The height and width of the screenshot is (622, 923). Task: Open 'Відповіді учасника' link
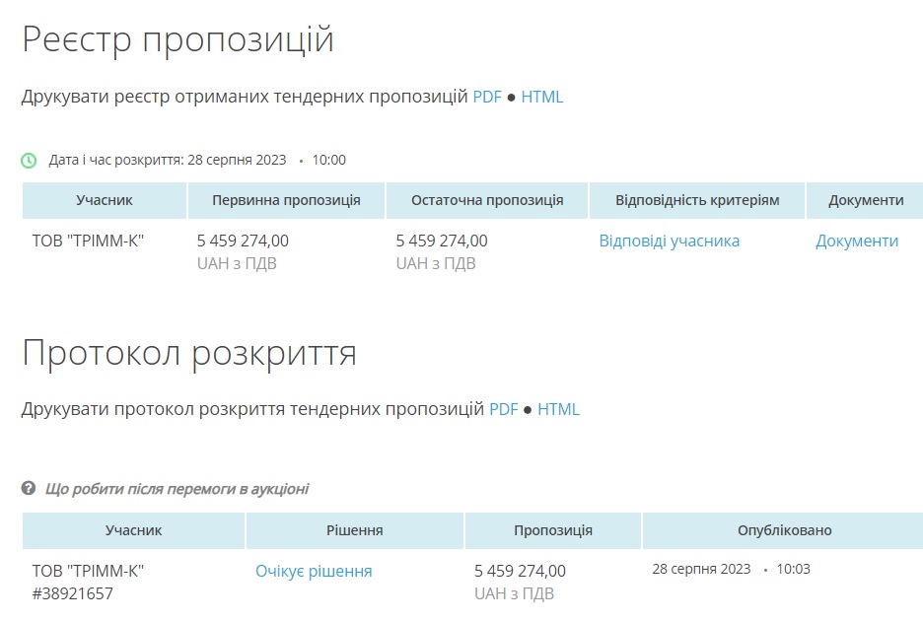tap(670, 242)
